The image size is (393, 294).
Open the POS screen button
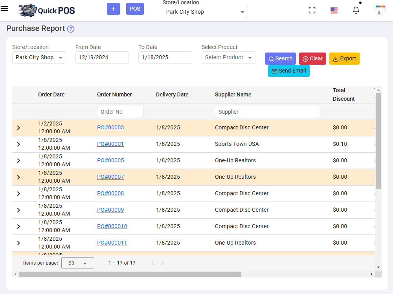tap(135, 9)
